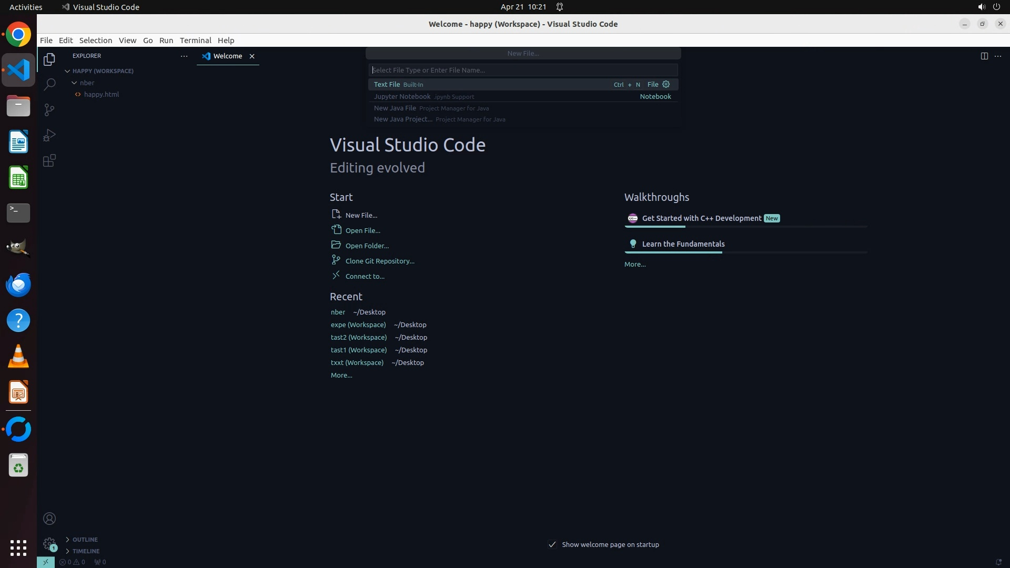Open the Search view in activity bar
The height and width of the screenshot is (568, 1010).
point(49,84)
